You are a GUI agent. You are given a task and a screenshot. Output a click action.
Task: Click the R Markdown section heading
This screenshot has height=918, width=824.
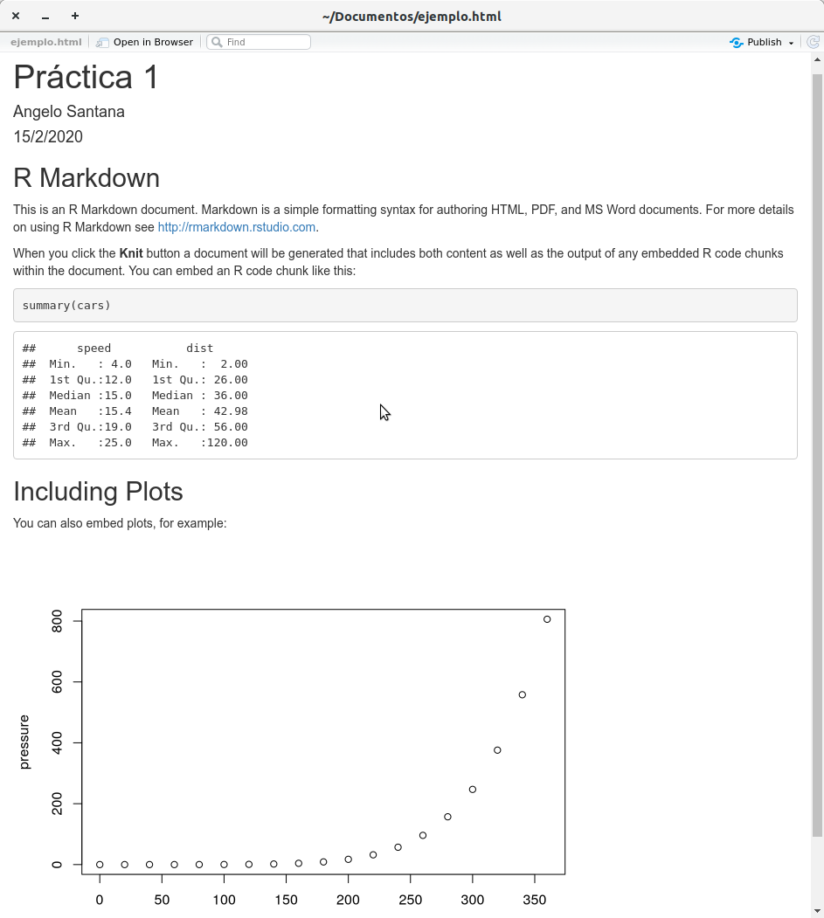point(87,178)
